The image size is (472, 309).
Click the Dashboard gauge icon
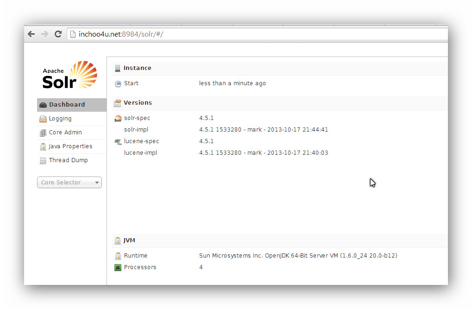(x=43, y=105)
